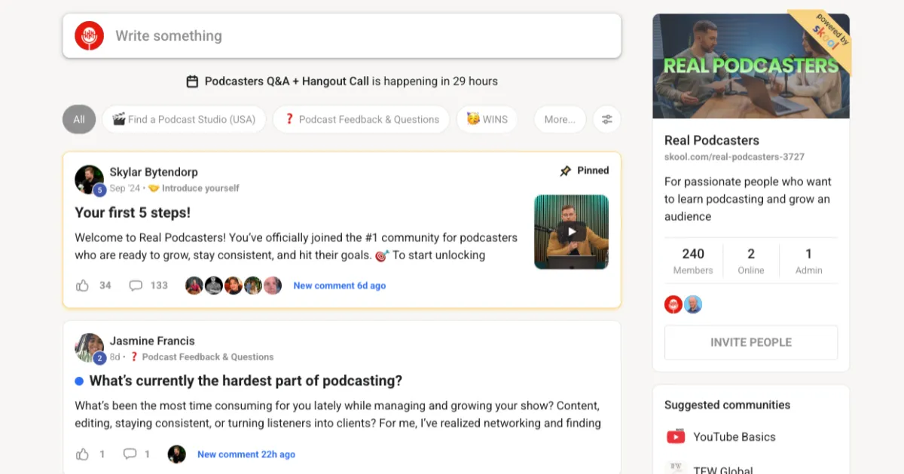Select the All category filter
The image size is (904, 474).
point(79,119)
